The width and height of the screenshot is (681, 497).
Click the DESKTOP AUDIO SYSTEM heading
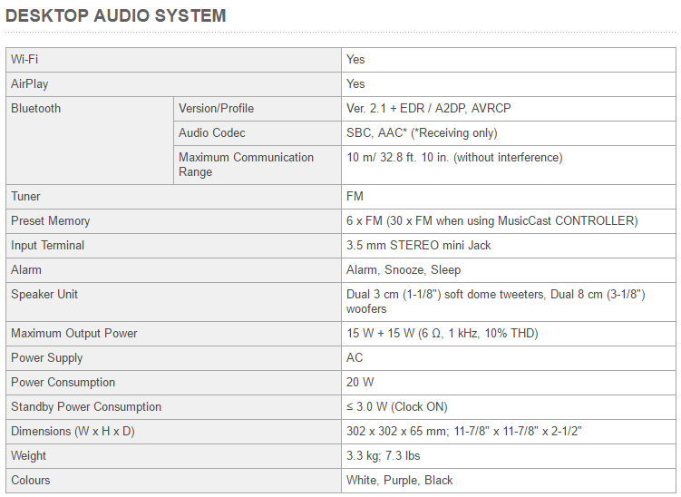click(115, 15)
